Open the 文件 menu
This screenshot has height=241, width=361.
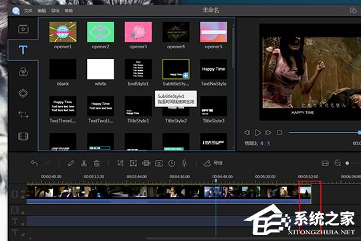[x=28, y=11]
